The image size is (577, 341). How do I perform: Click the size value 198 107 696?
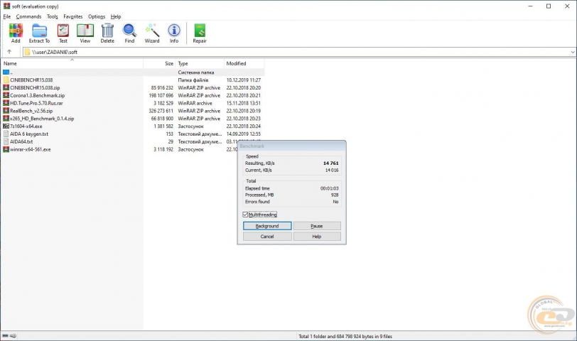click(161, 95)
